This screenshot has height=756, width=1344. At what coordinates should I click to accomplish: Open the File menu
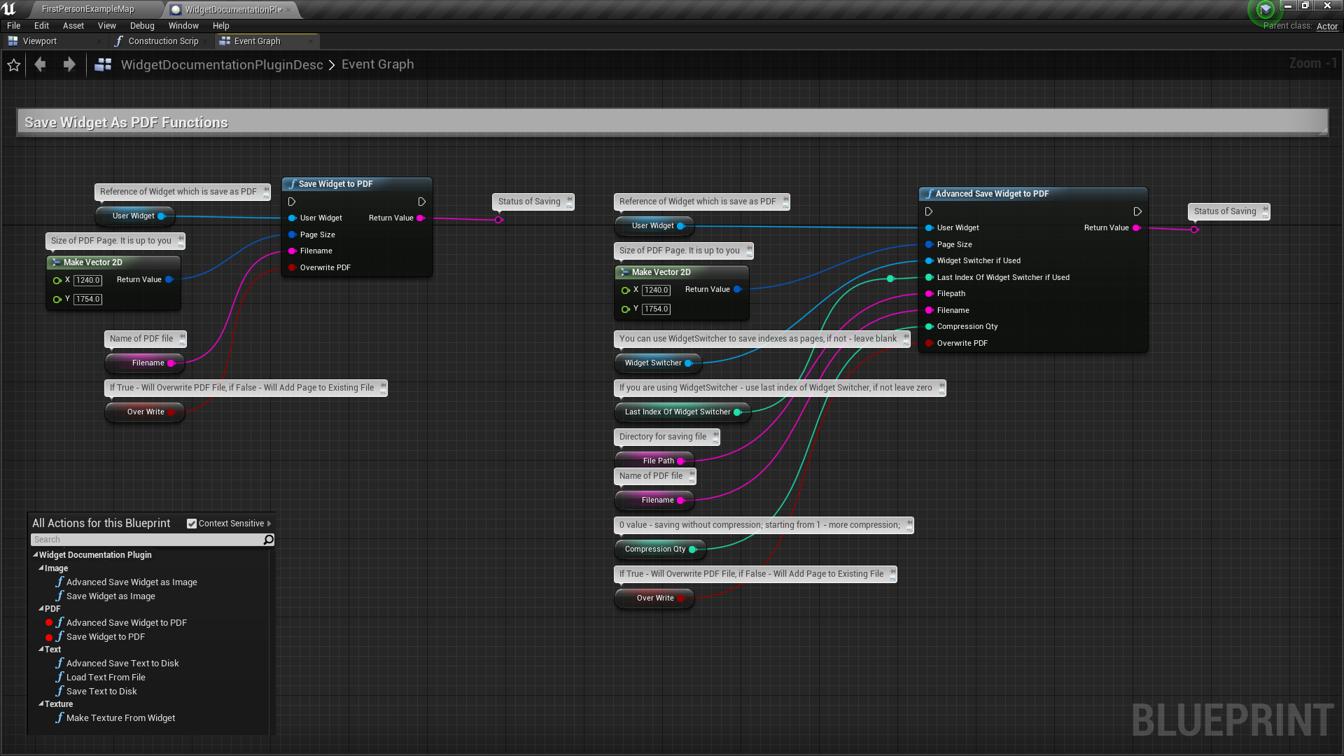[x=14, y=26]
